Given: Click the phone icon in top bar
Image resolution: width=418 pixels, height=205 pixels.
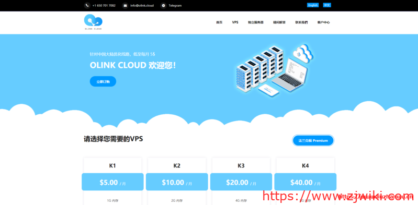Looking at the screenshot, I should point(87,5).
